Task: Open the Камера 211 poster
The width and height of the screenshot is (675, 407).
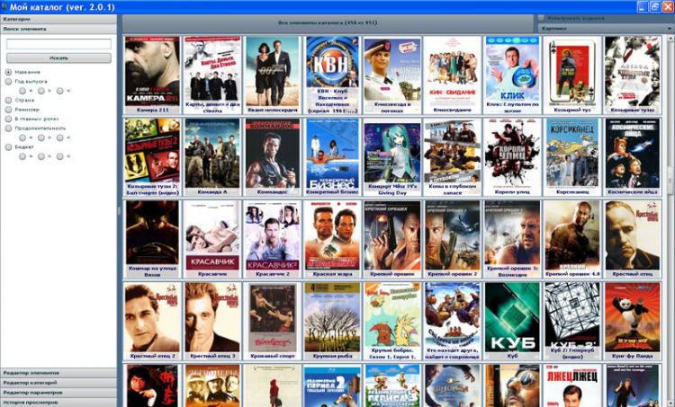Action: click(152, 71)
